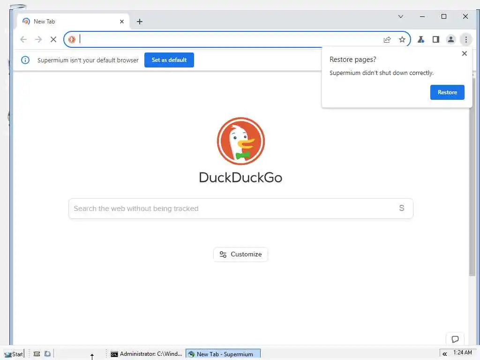The image size is (480, 360).
Task: Close the New Tab tab
Action: (121, 22)
